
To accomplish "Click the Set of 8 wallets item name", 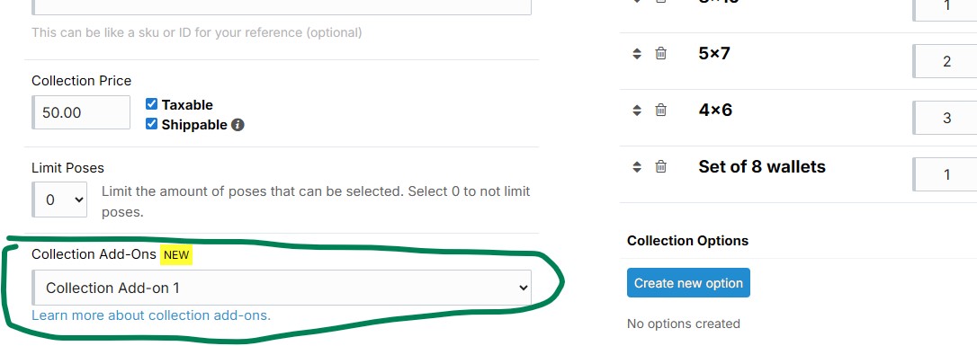I will (x=761, y=167).
